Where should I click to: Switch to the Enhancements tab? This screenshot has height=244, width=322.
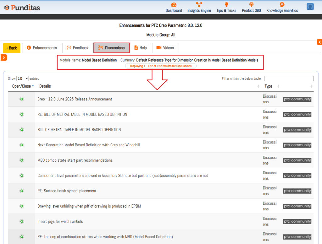pyautogui.click(x=42, y=48)
